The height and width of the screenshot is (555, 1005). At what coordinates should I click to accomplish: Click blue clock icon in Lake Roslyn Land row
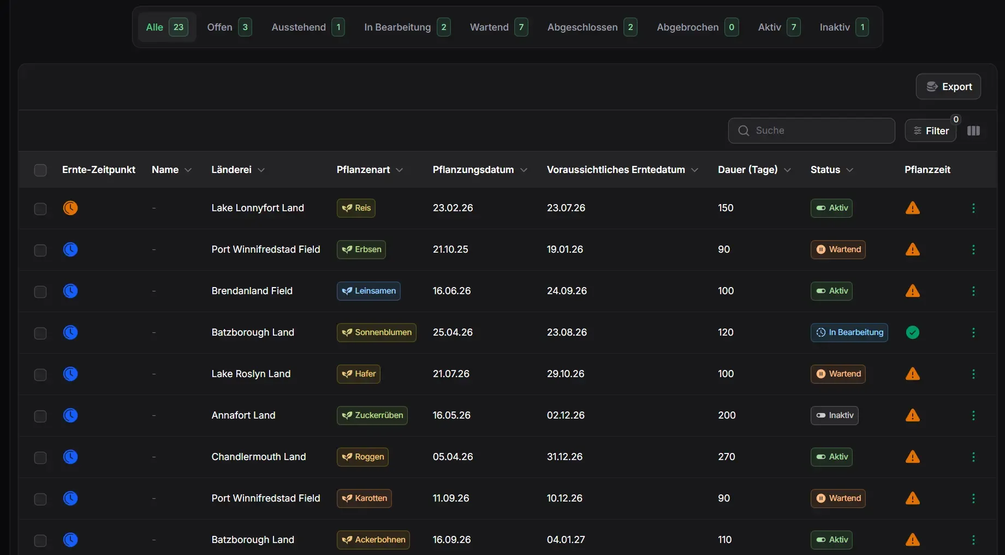click(x=70, y=374)
